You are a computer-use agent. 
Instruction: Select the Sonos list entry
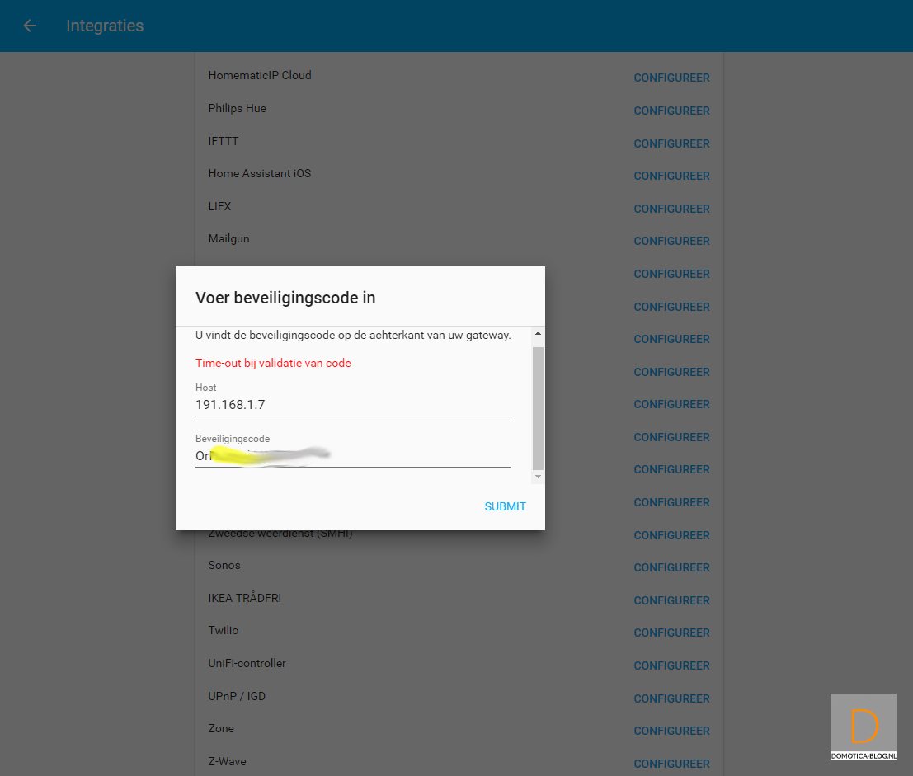224,565
